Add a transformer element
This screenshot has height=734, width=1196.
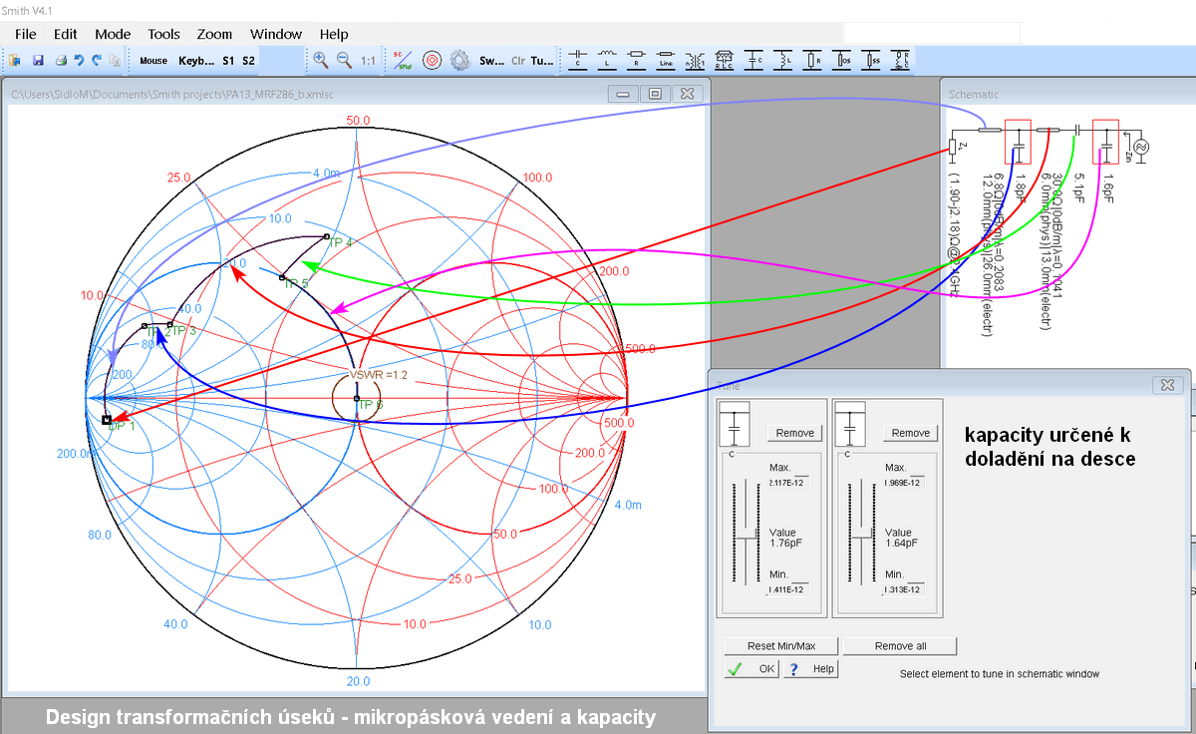[694, 60]
